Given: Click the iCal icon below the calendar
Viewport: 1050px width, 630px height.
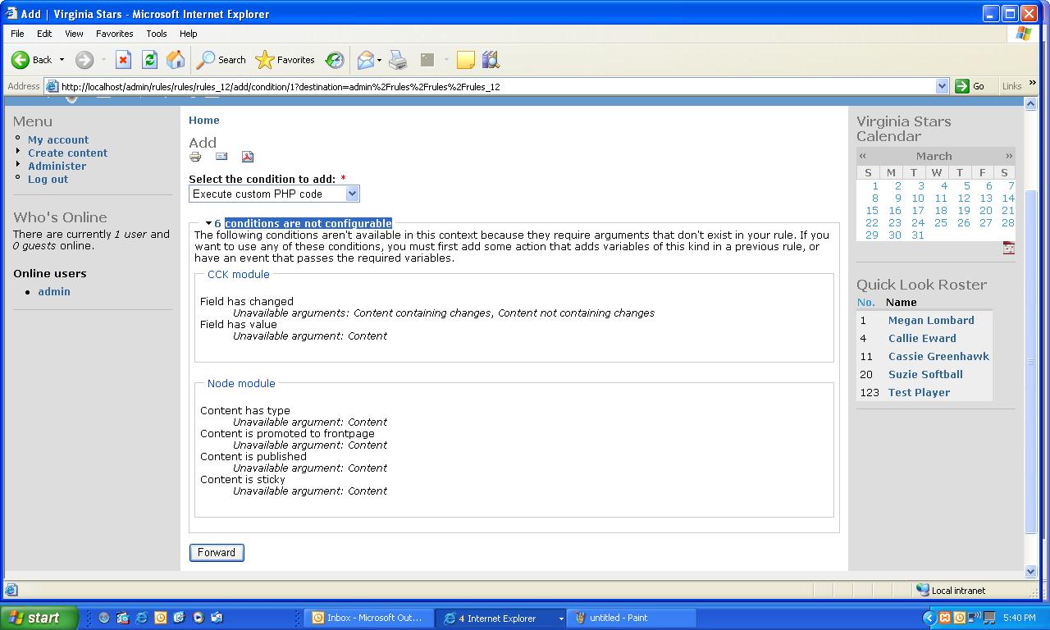Looking at the screenshot, I should 1008,249.
